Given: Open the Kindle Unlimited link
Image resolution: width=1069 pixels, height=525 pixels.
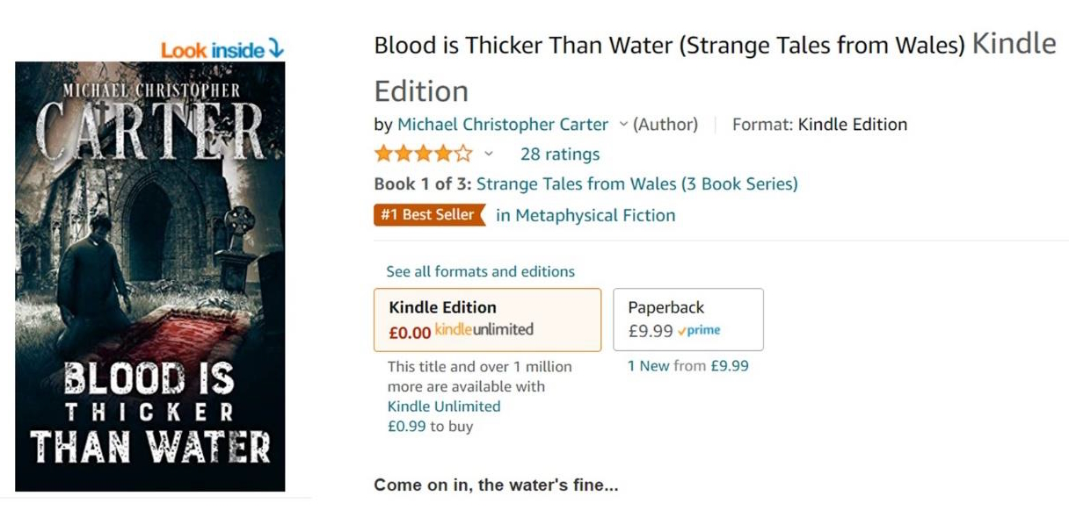Looking at the screenshot, I should (x=444, y=406).
